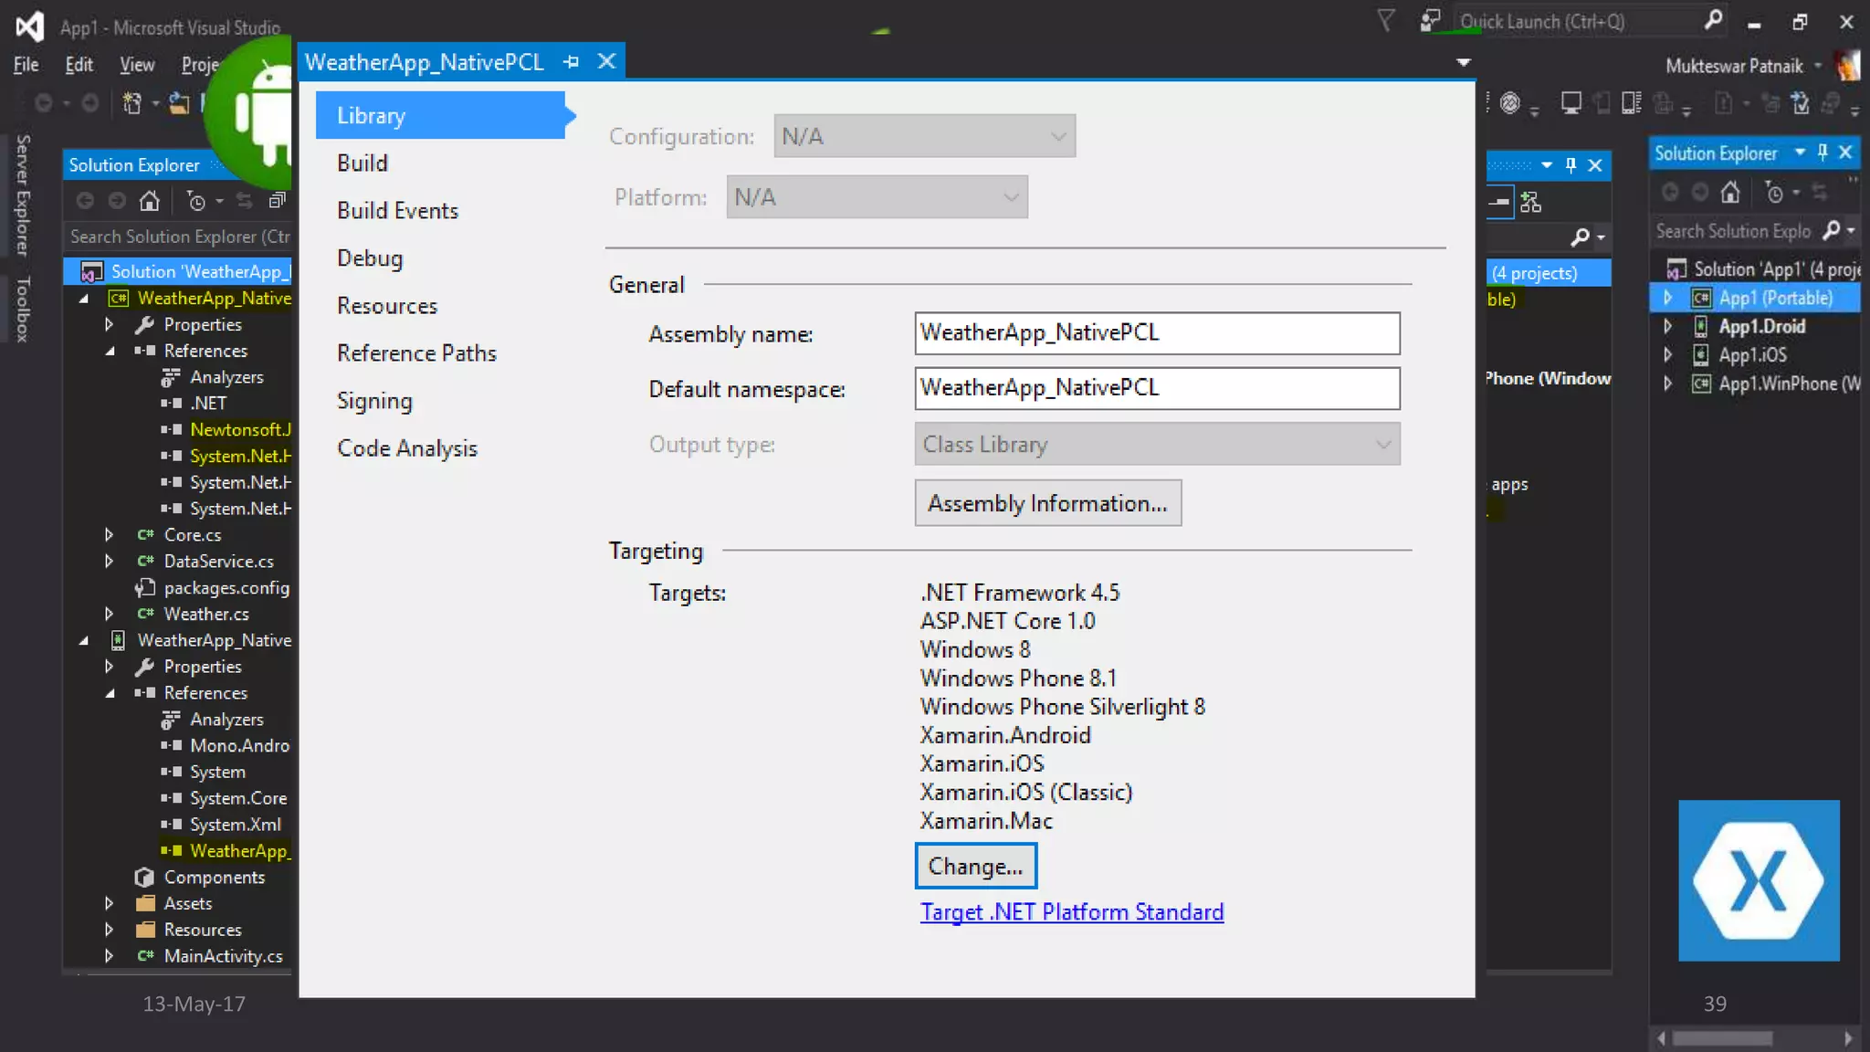The image size is (1870, 1052).
Task: Click Home icon in right Solution Explorer
Action: coord(1730,193)
